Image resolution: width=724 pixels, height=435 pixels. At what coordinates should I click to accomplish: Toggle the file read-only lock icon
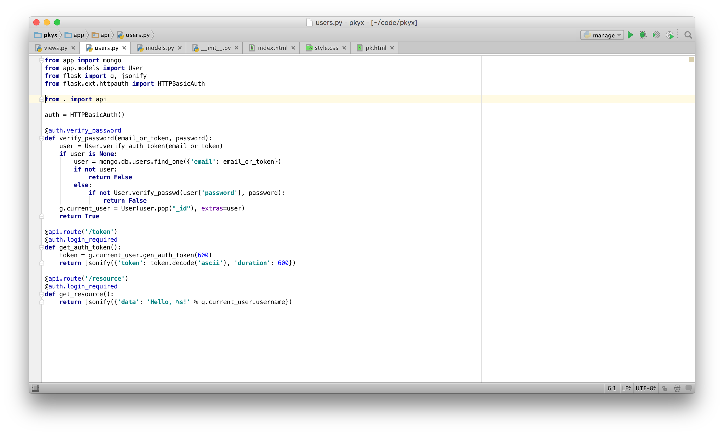(665, 388)
